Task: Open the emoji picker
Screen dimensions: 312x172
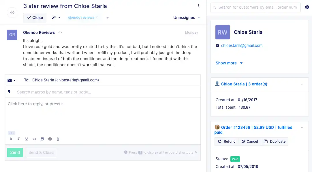Action: click(x=50, y=139)
